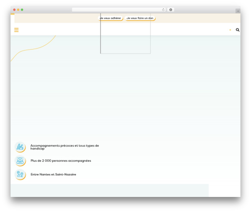Click the empty logo placeholder box
Image resolution: width=251 pixels, height=212 pixels.
[125, 34]
